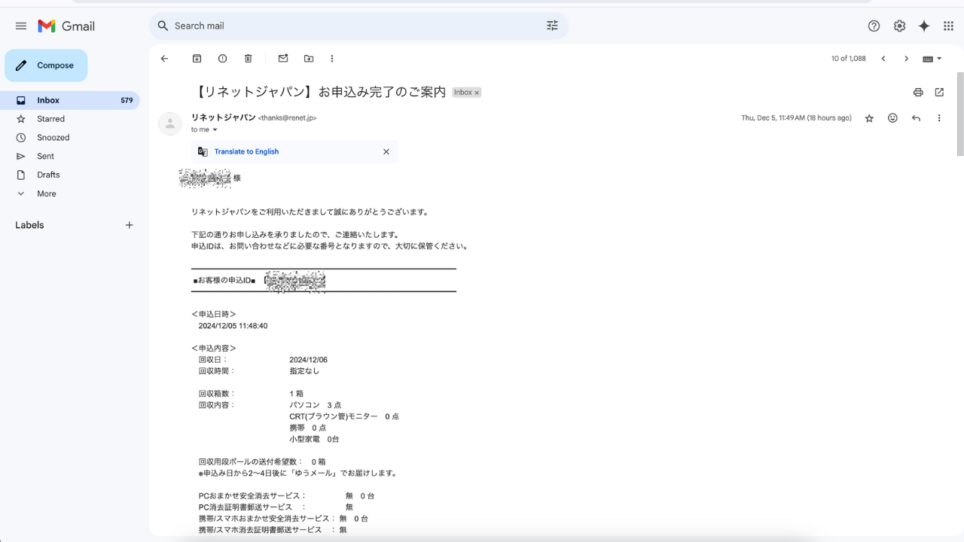This screenshot has height=542, width=964.
Task: Reply to this message
Action: 916,118
